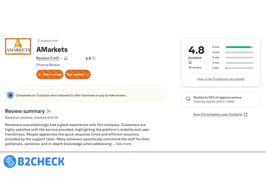Click the broken stars image under Excellent
The width and height of the screenshot is (266, 177).
point(190,62)
